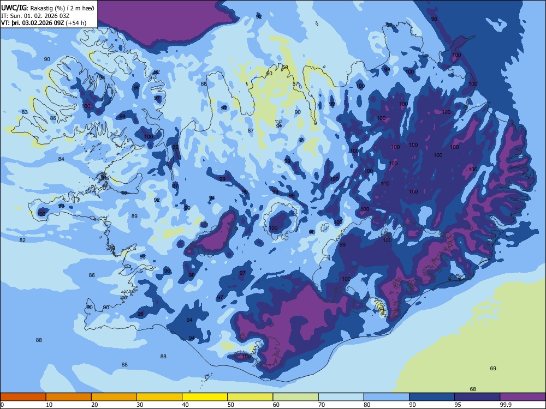This screenshot has width=546, height=409.
Task: Click the legend label 10
Action: 49,405
